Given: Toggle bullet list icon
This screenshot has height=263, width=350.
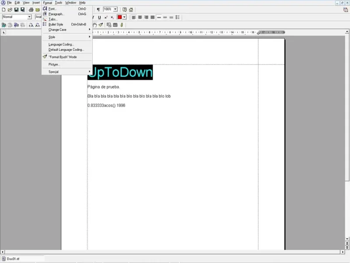Looking at the screenshot, I should pos(178,18).
